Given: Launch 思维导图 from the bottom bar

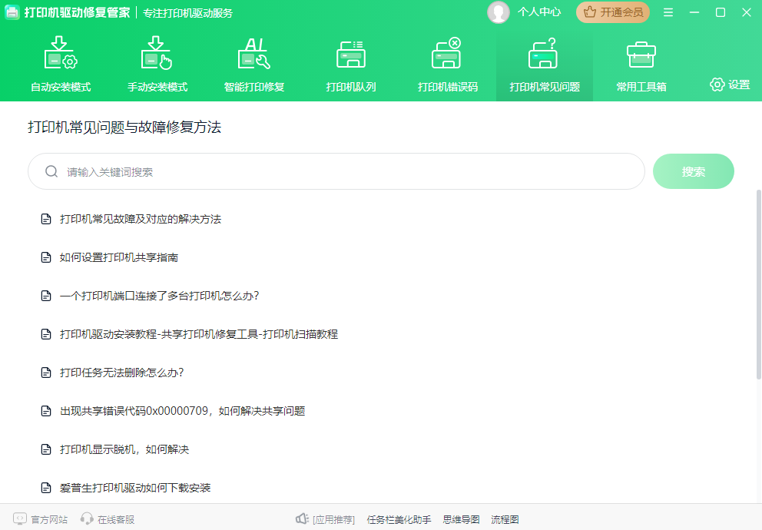Looking at the screenshot, I should 461,518.
